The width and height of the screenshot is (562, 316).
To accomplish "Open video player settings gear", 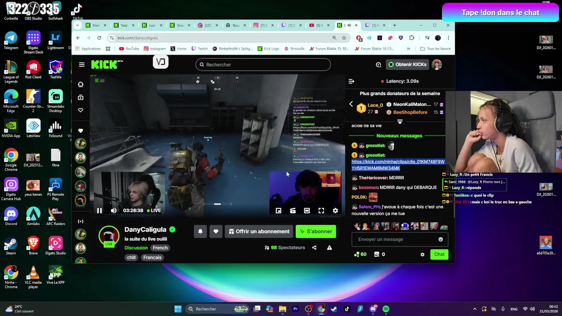I will coord(335,211).
